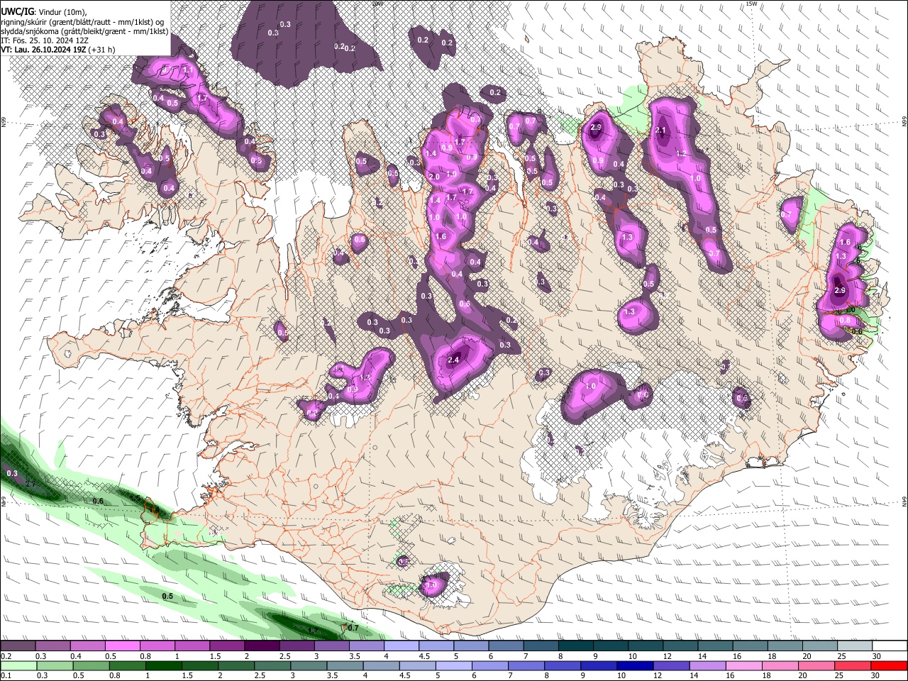Screen dimensions: 908x681
Task: Pick the bright red swatch labeled 30 in lower legend
Action: [889, 665]
